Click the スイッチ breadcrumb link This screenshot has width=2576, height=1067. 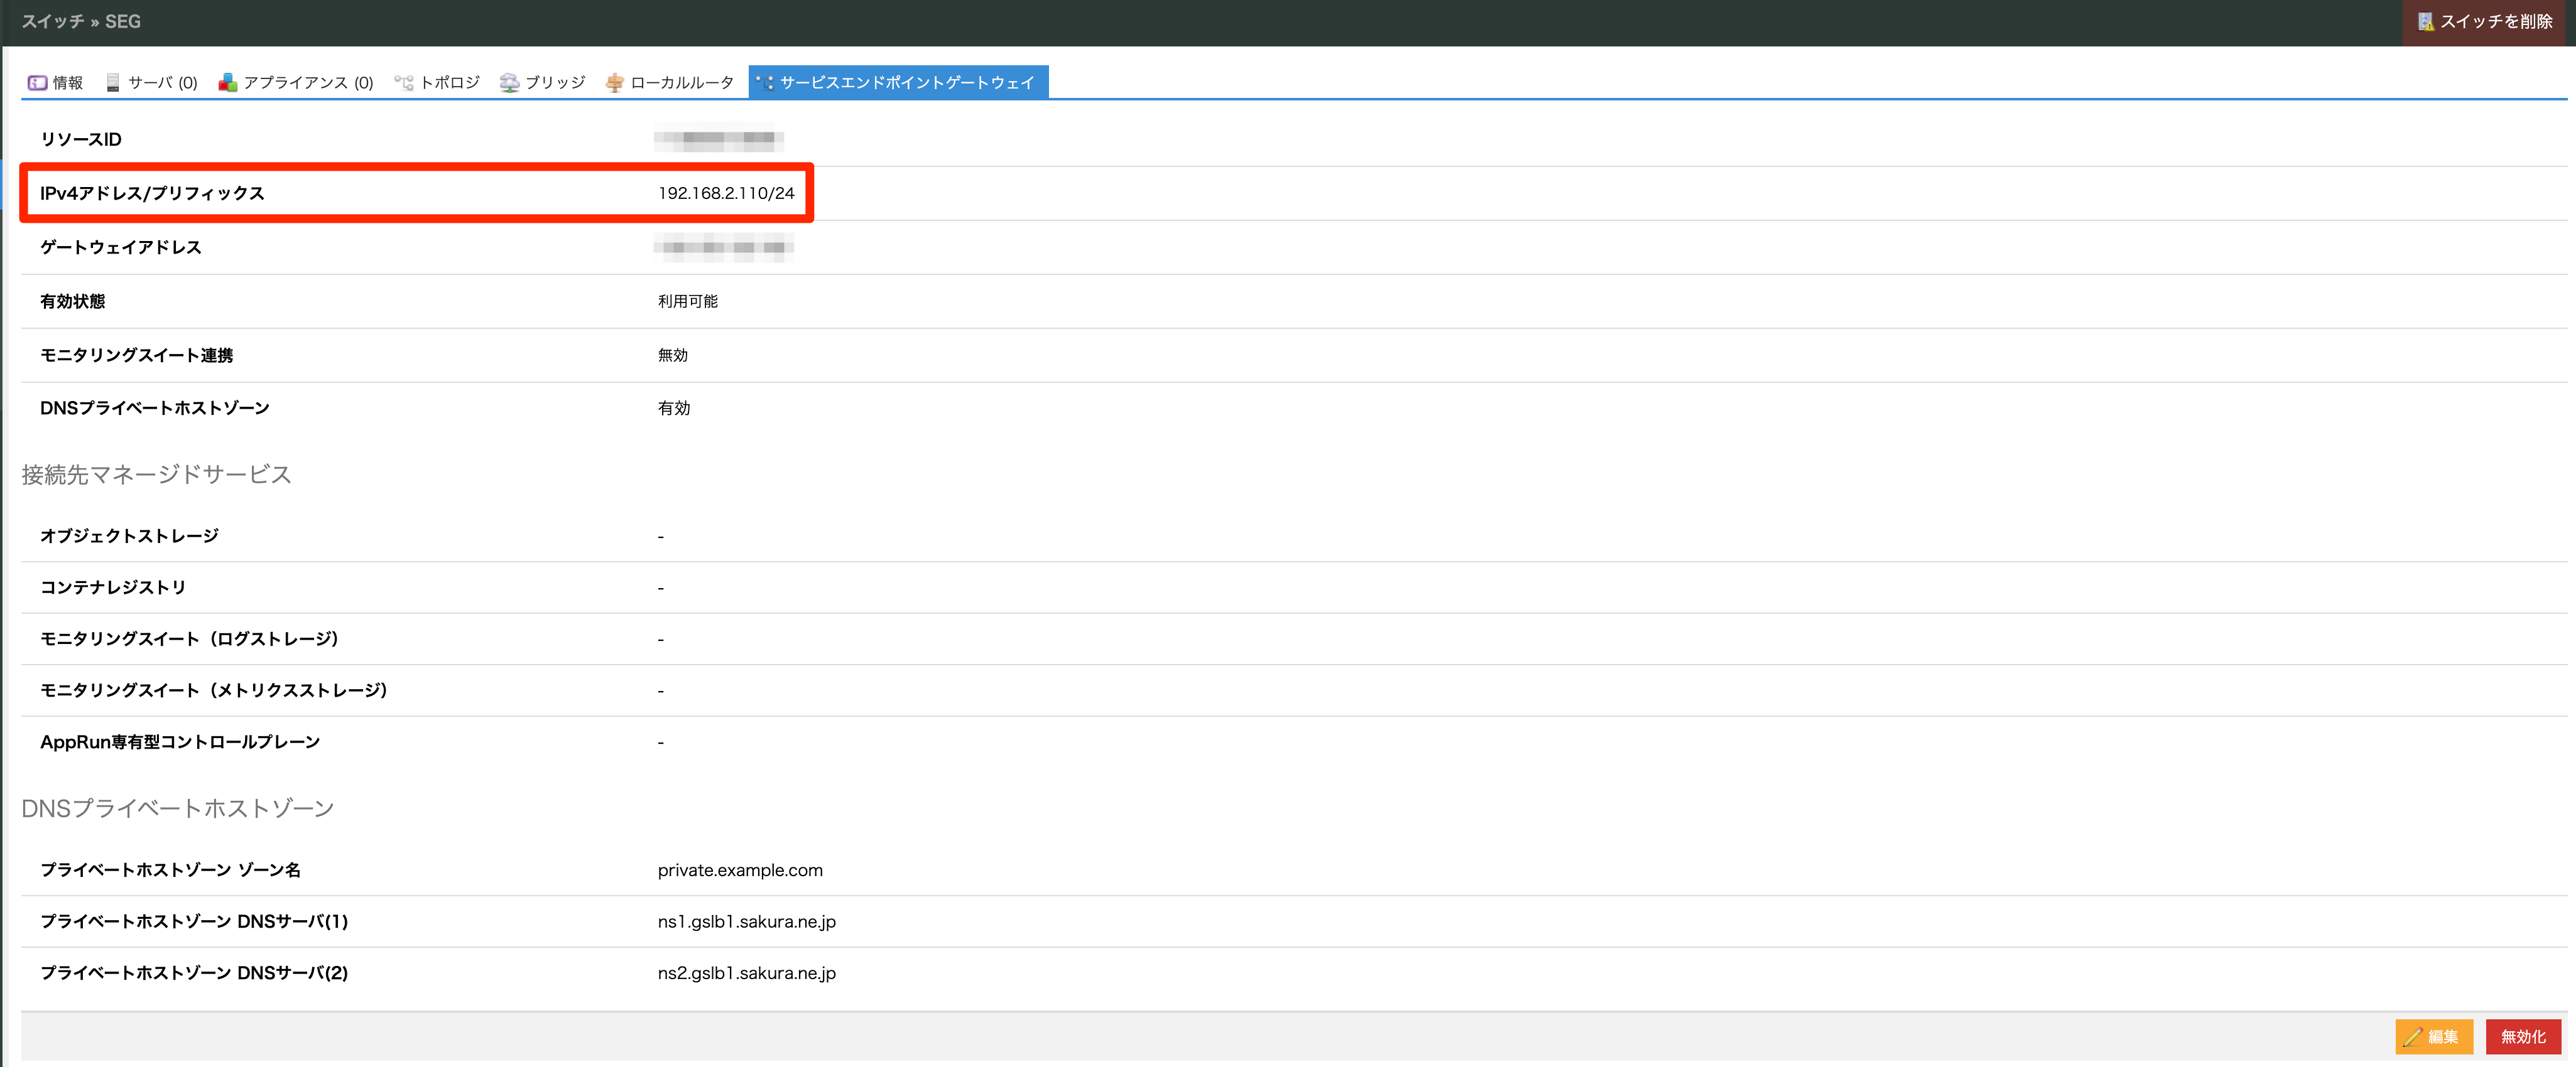tap(52, 22)
